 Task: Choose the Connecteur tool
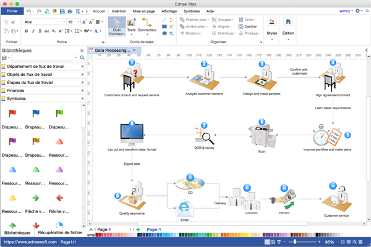point(147,23)
